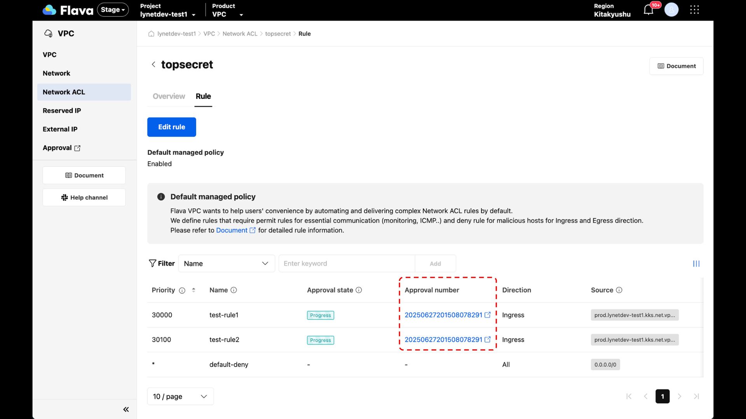Open Approval in sidebar menu
The width and height of the screenshot is (746, 419).
57,148
